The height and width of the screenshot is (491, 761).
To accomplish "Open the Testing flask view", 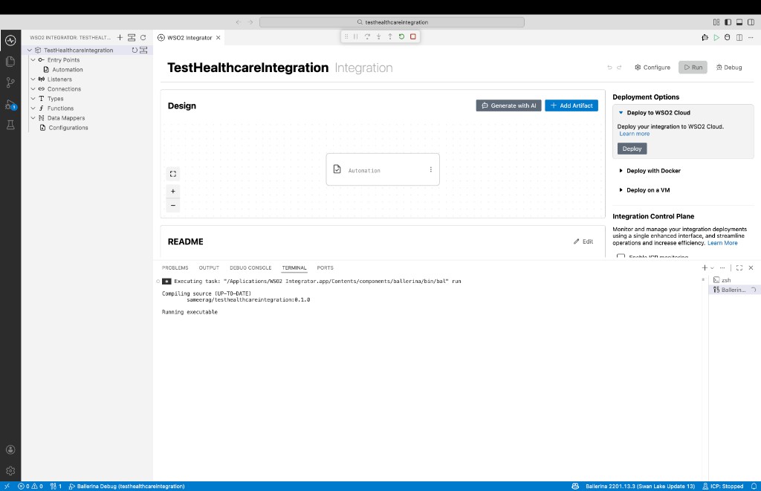I will 10,126.
